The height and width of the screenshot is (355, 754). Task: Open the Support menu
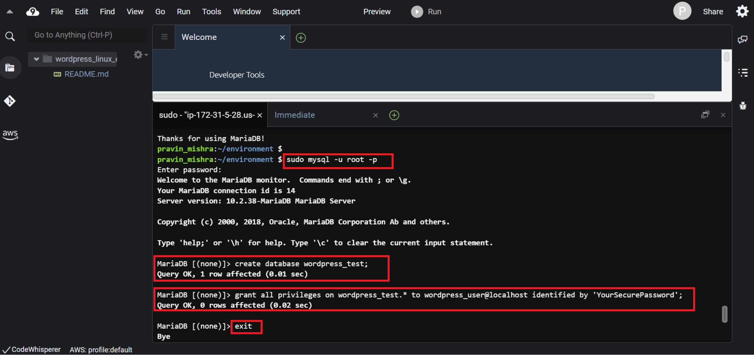click(286, 12)
